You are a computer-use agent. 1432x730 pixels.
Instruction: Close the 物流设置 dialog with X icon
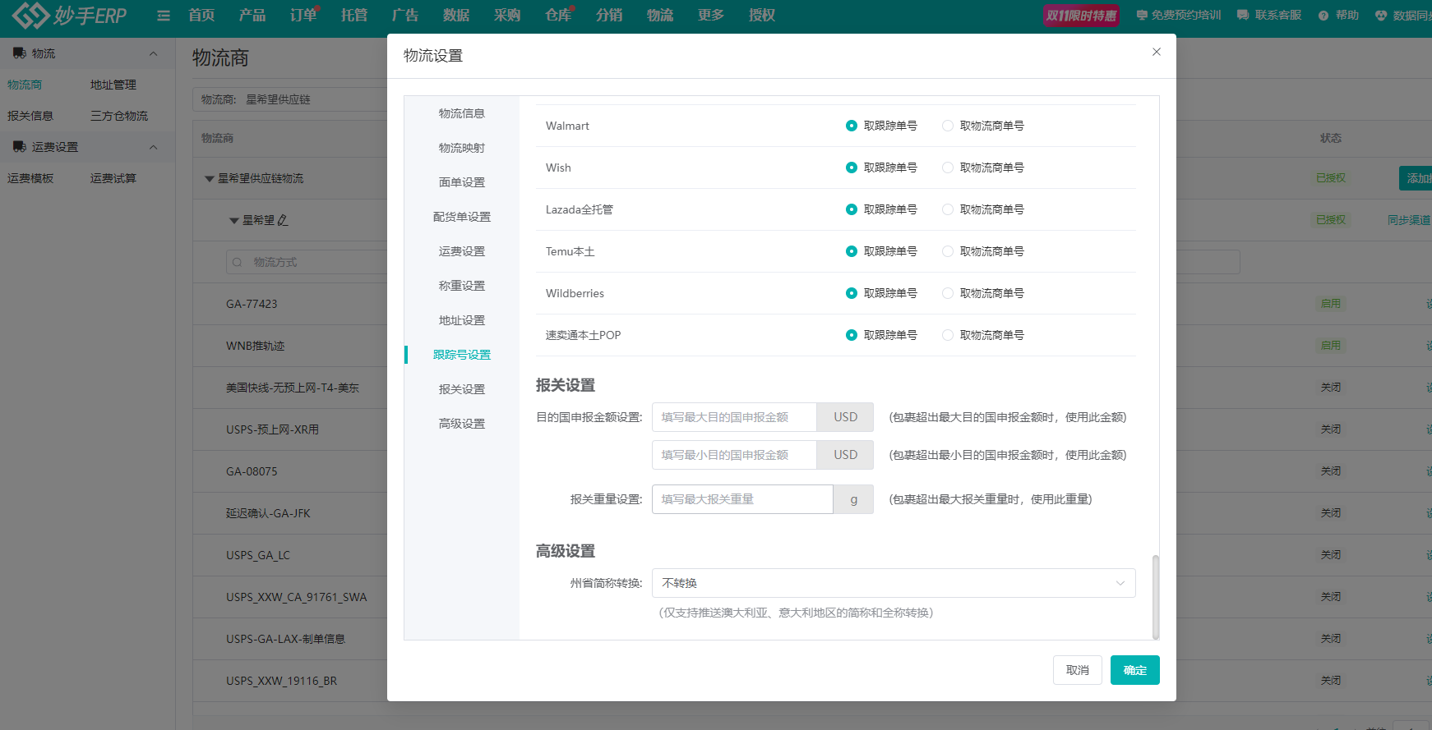pyautogui.click(x=1156, y=52)
